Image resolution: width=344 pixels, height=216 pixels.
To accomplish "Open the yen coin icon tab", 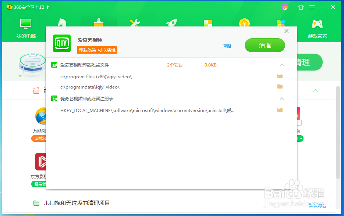I will click(244, 22).
